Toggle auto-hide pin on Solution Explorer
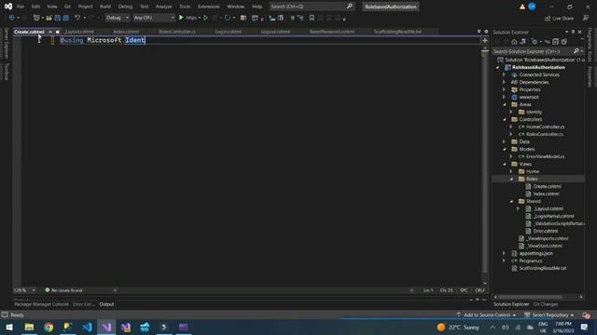Screen dimensions: 597x335 tap(573, 32)
